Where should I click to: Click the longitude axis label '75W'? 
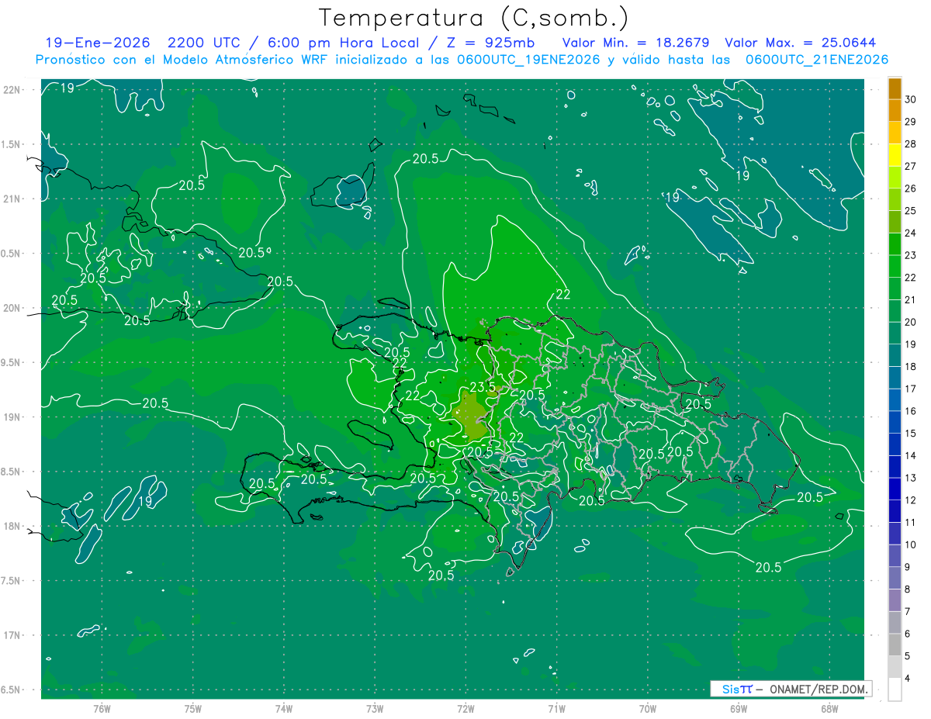(x=193, y=708)
